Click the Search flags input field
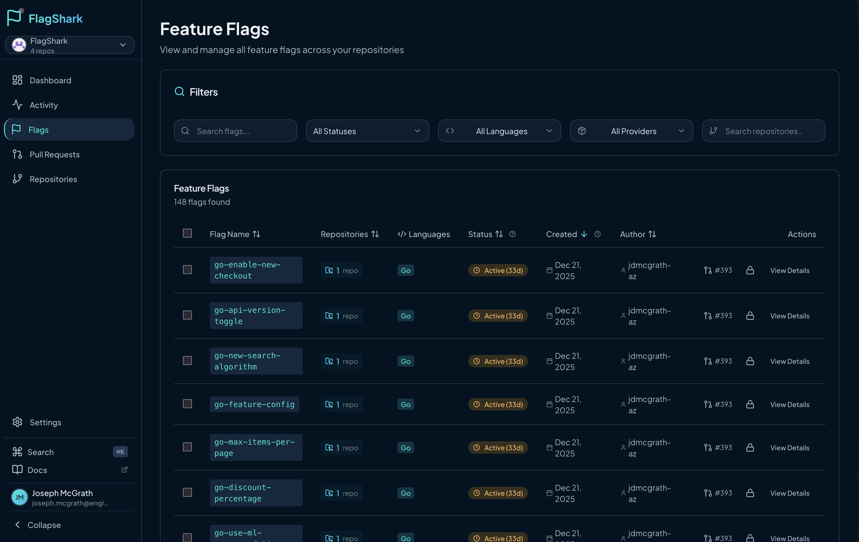859x542 pixels. (235, 131)
